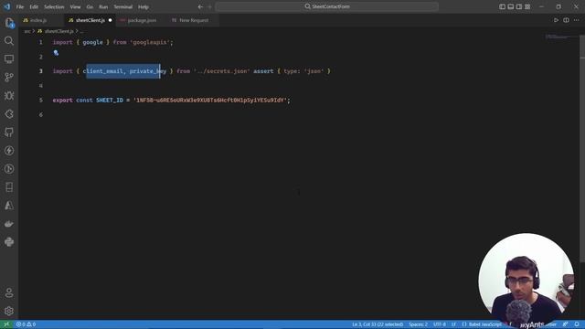Click line number 6 in the gutter
This screenshot has height=329, width=585.
(41, 115)
